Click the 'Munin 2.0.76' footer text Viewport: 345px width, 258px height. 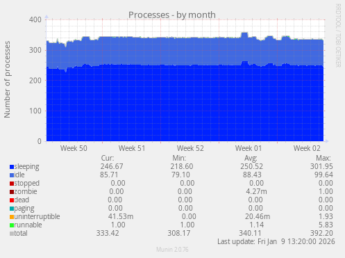coord(172,250)
